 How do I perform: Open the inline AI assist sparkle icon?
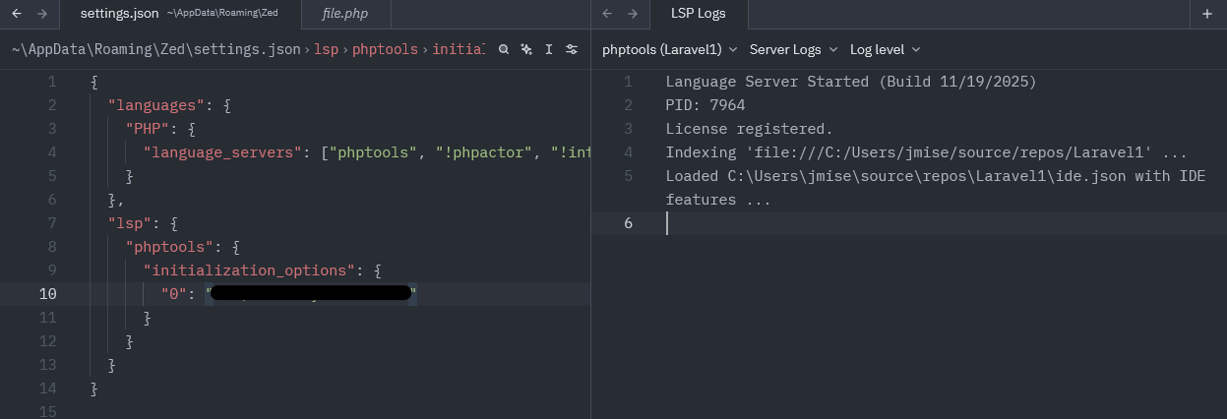[x=526, y=49]
